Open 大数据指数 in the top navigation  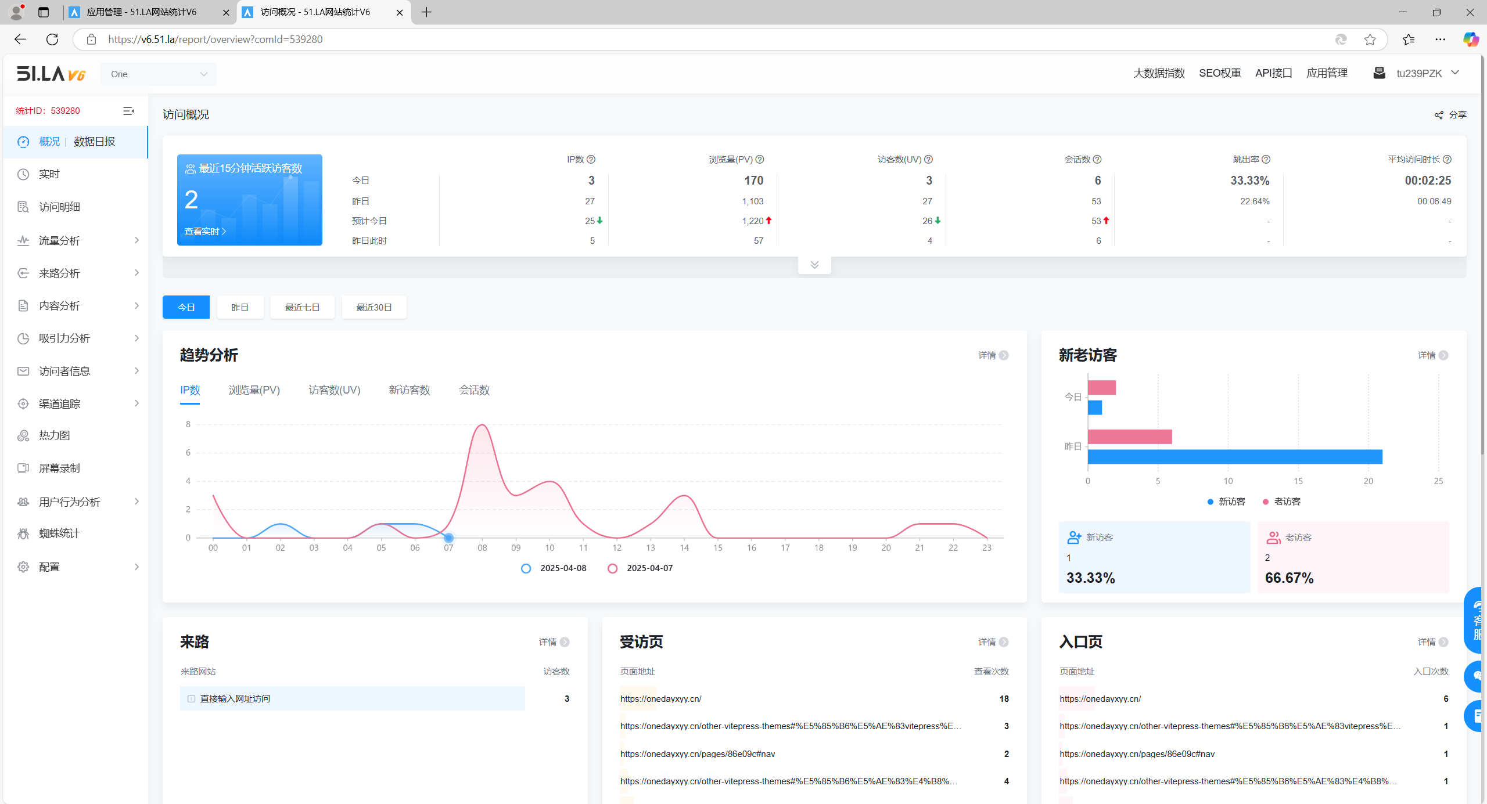pyautogui.click(x=1159, y=73)
